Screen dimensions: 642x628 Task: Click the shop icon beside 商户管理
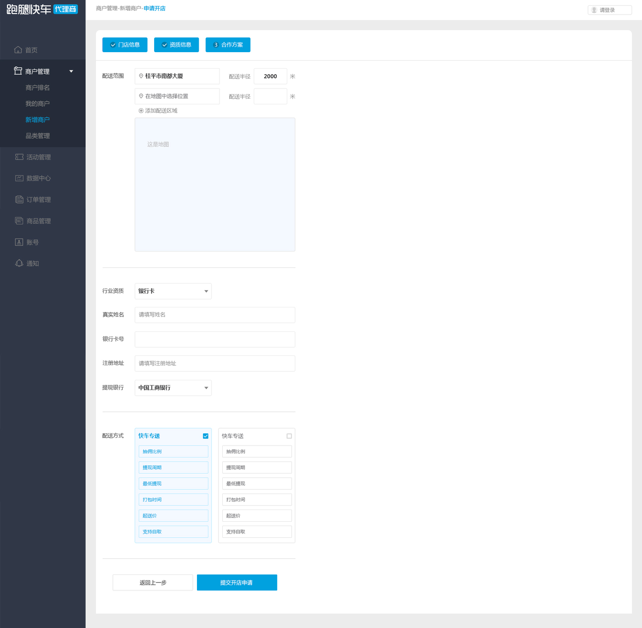coord(18,71)
